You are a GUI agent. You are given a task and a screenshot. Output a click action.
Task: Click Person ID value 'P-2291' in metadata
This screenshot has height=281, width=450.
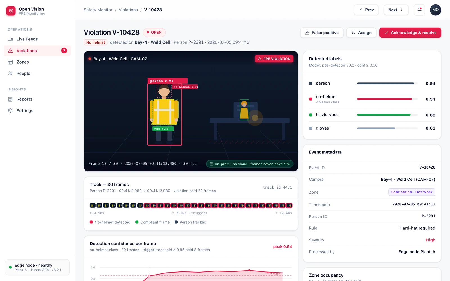pyautogui.click(x=428, y=216)
